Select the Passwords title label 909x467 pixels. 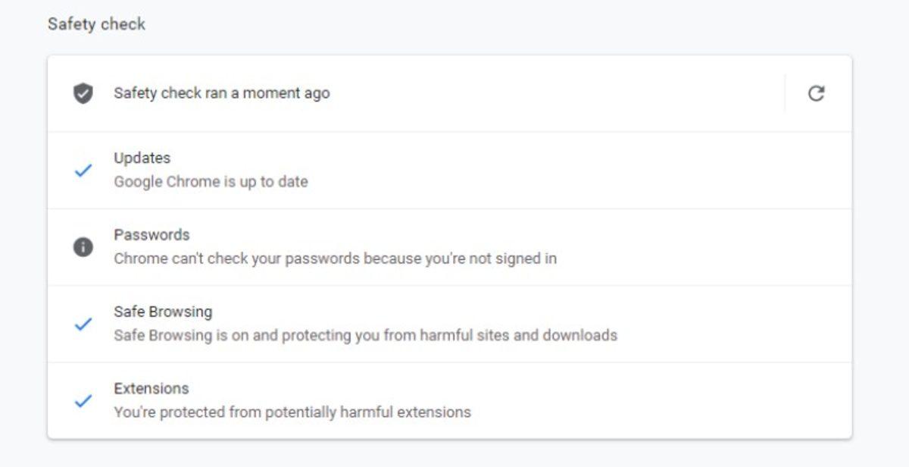151,234
